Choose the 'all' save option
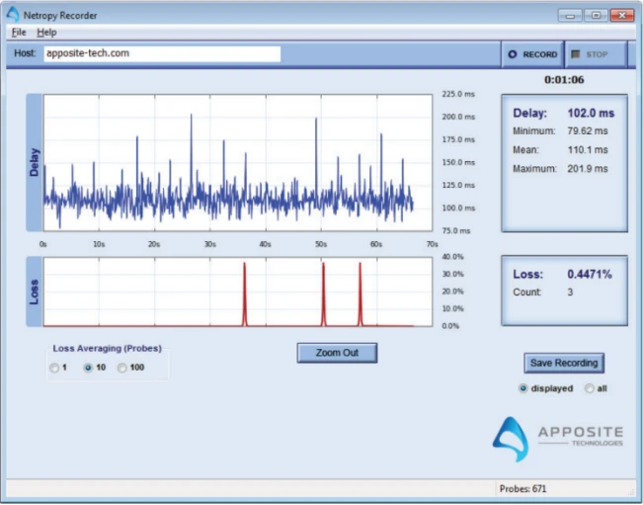Screen dimensions: 643x505 (x=590, y=388)
